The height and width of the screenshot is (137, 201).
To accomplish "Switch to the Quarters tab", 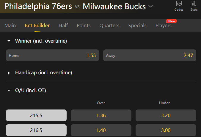I will [109, 25].
